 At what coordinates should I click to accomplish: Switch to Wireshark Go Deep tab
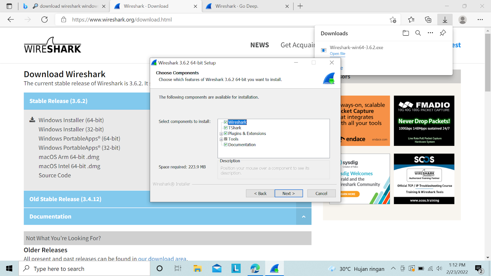(247, 6)
